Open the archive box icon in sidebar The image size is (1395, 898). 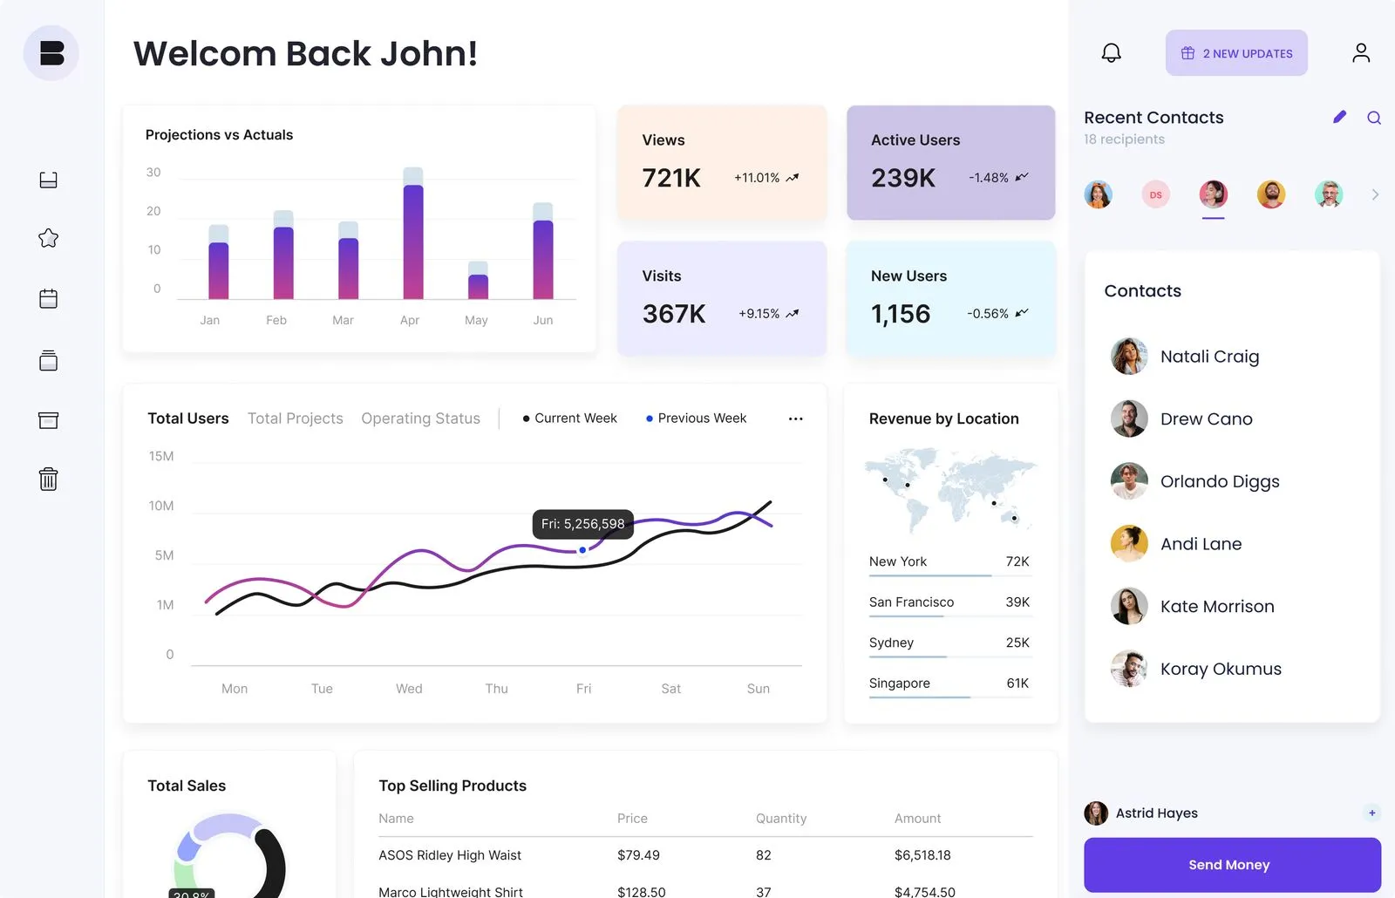click(x=48, y=419)
